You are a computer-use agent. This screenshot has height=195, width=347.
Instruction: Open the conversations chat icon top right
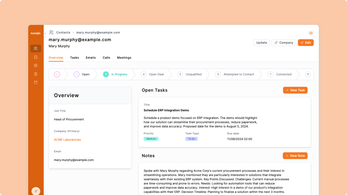click(311, 33)
